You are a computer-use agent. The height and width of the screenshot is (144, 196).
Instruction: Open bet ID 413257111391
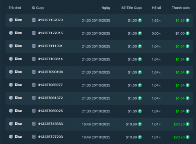(50, 46)
